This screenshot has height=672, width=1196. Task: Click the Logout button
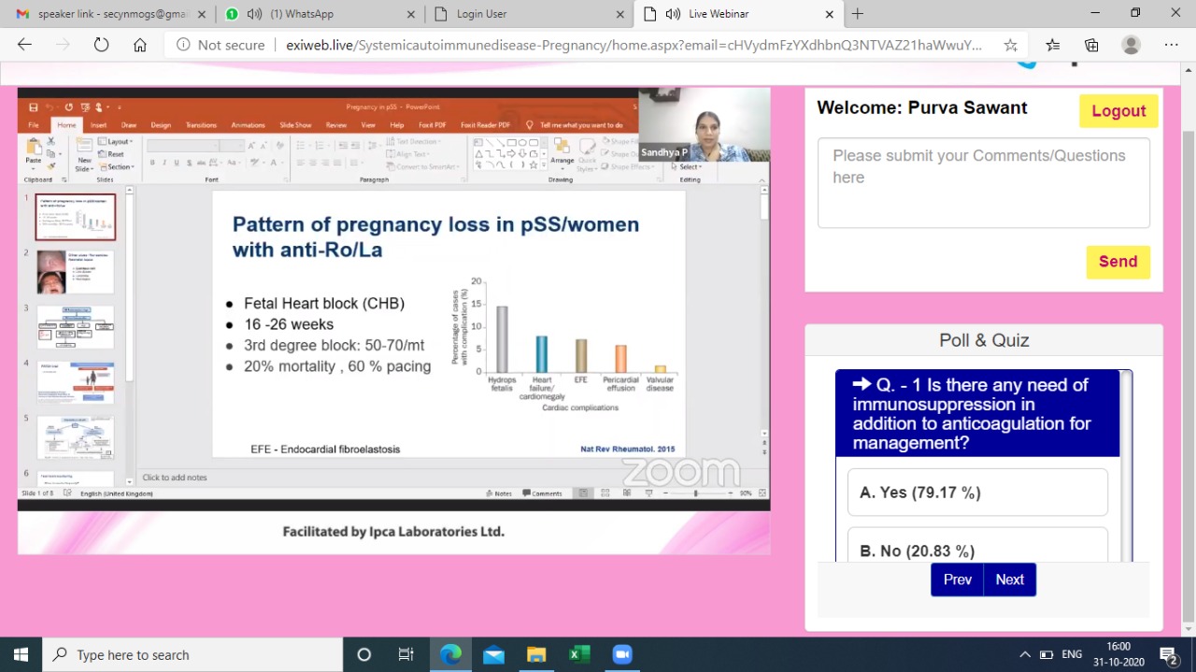[1118, 110]
